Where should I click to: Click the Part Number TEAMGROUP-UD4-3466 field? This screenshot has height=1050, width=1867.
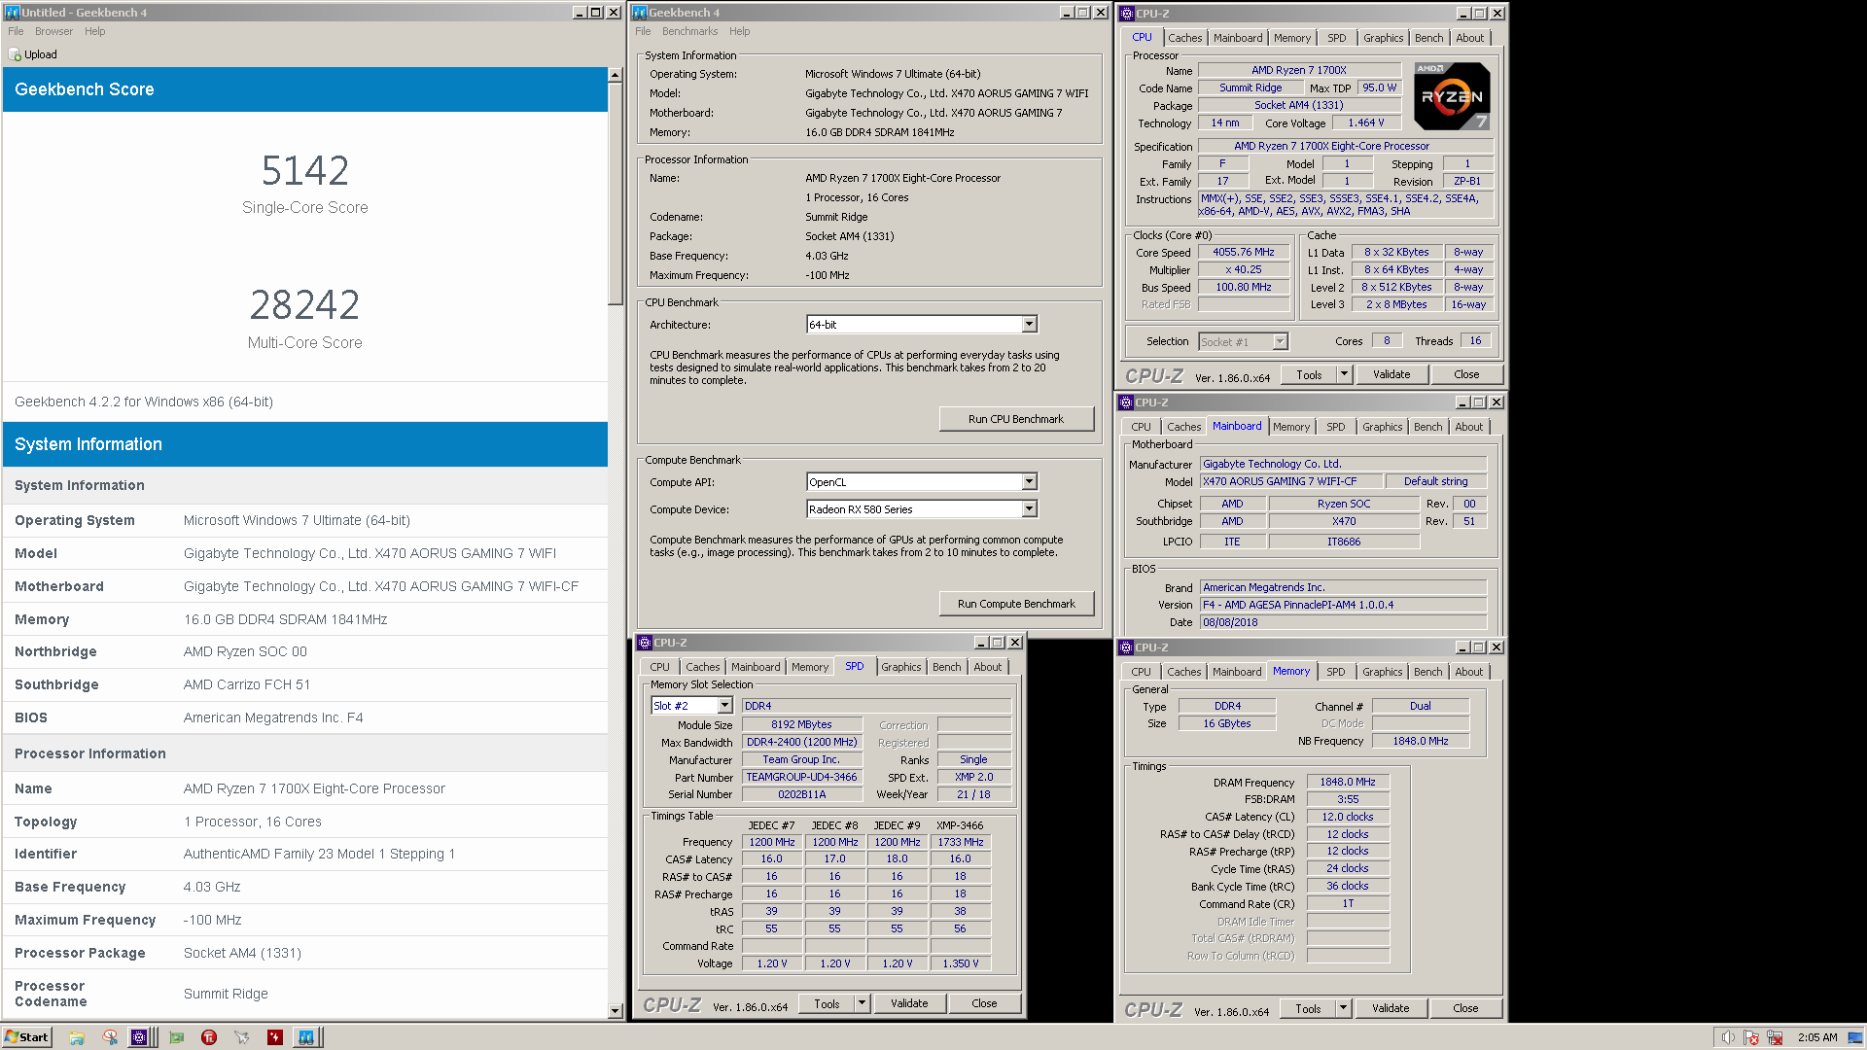pyautogui.click(x=801, y=778)
